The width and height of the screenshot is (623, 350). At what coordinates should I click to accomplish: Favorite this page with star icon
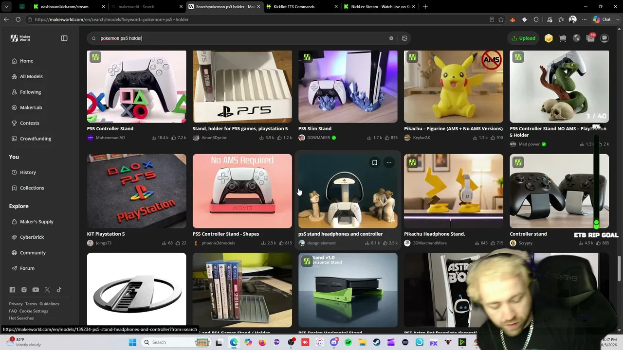(x=501, y=19)
